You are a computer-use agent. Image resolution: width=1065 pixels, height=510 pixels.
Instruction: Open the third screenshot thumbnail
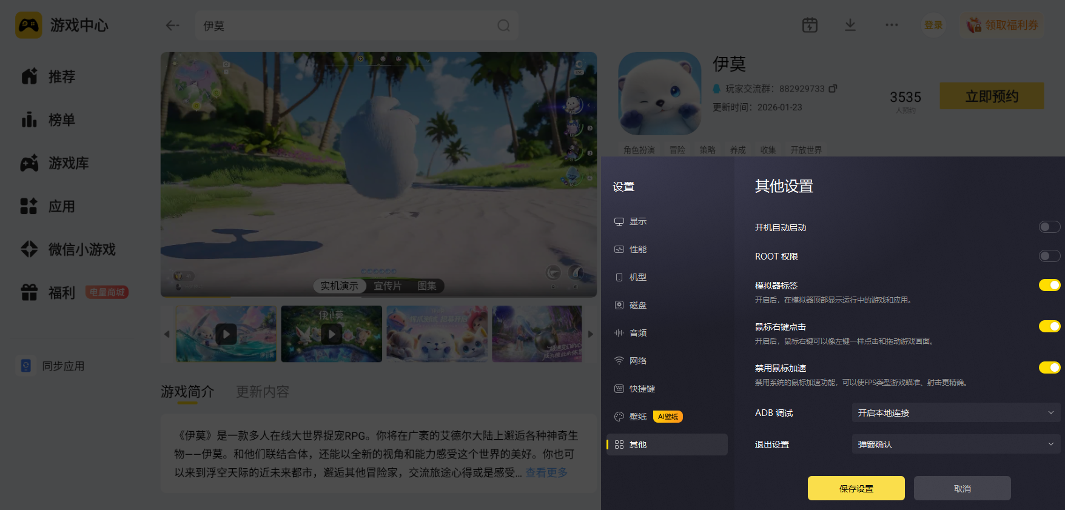(x=437, y=334)
